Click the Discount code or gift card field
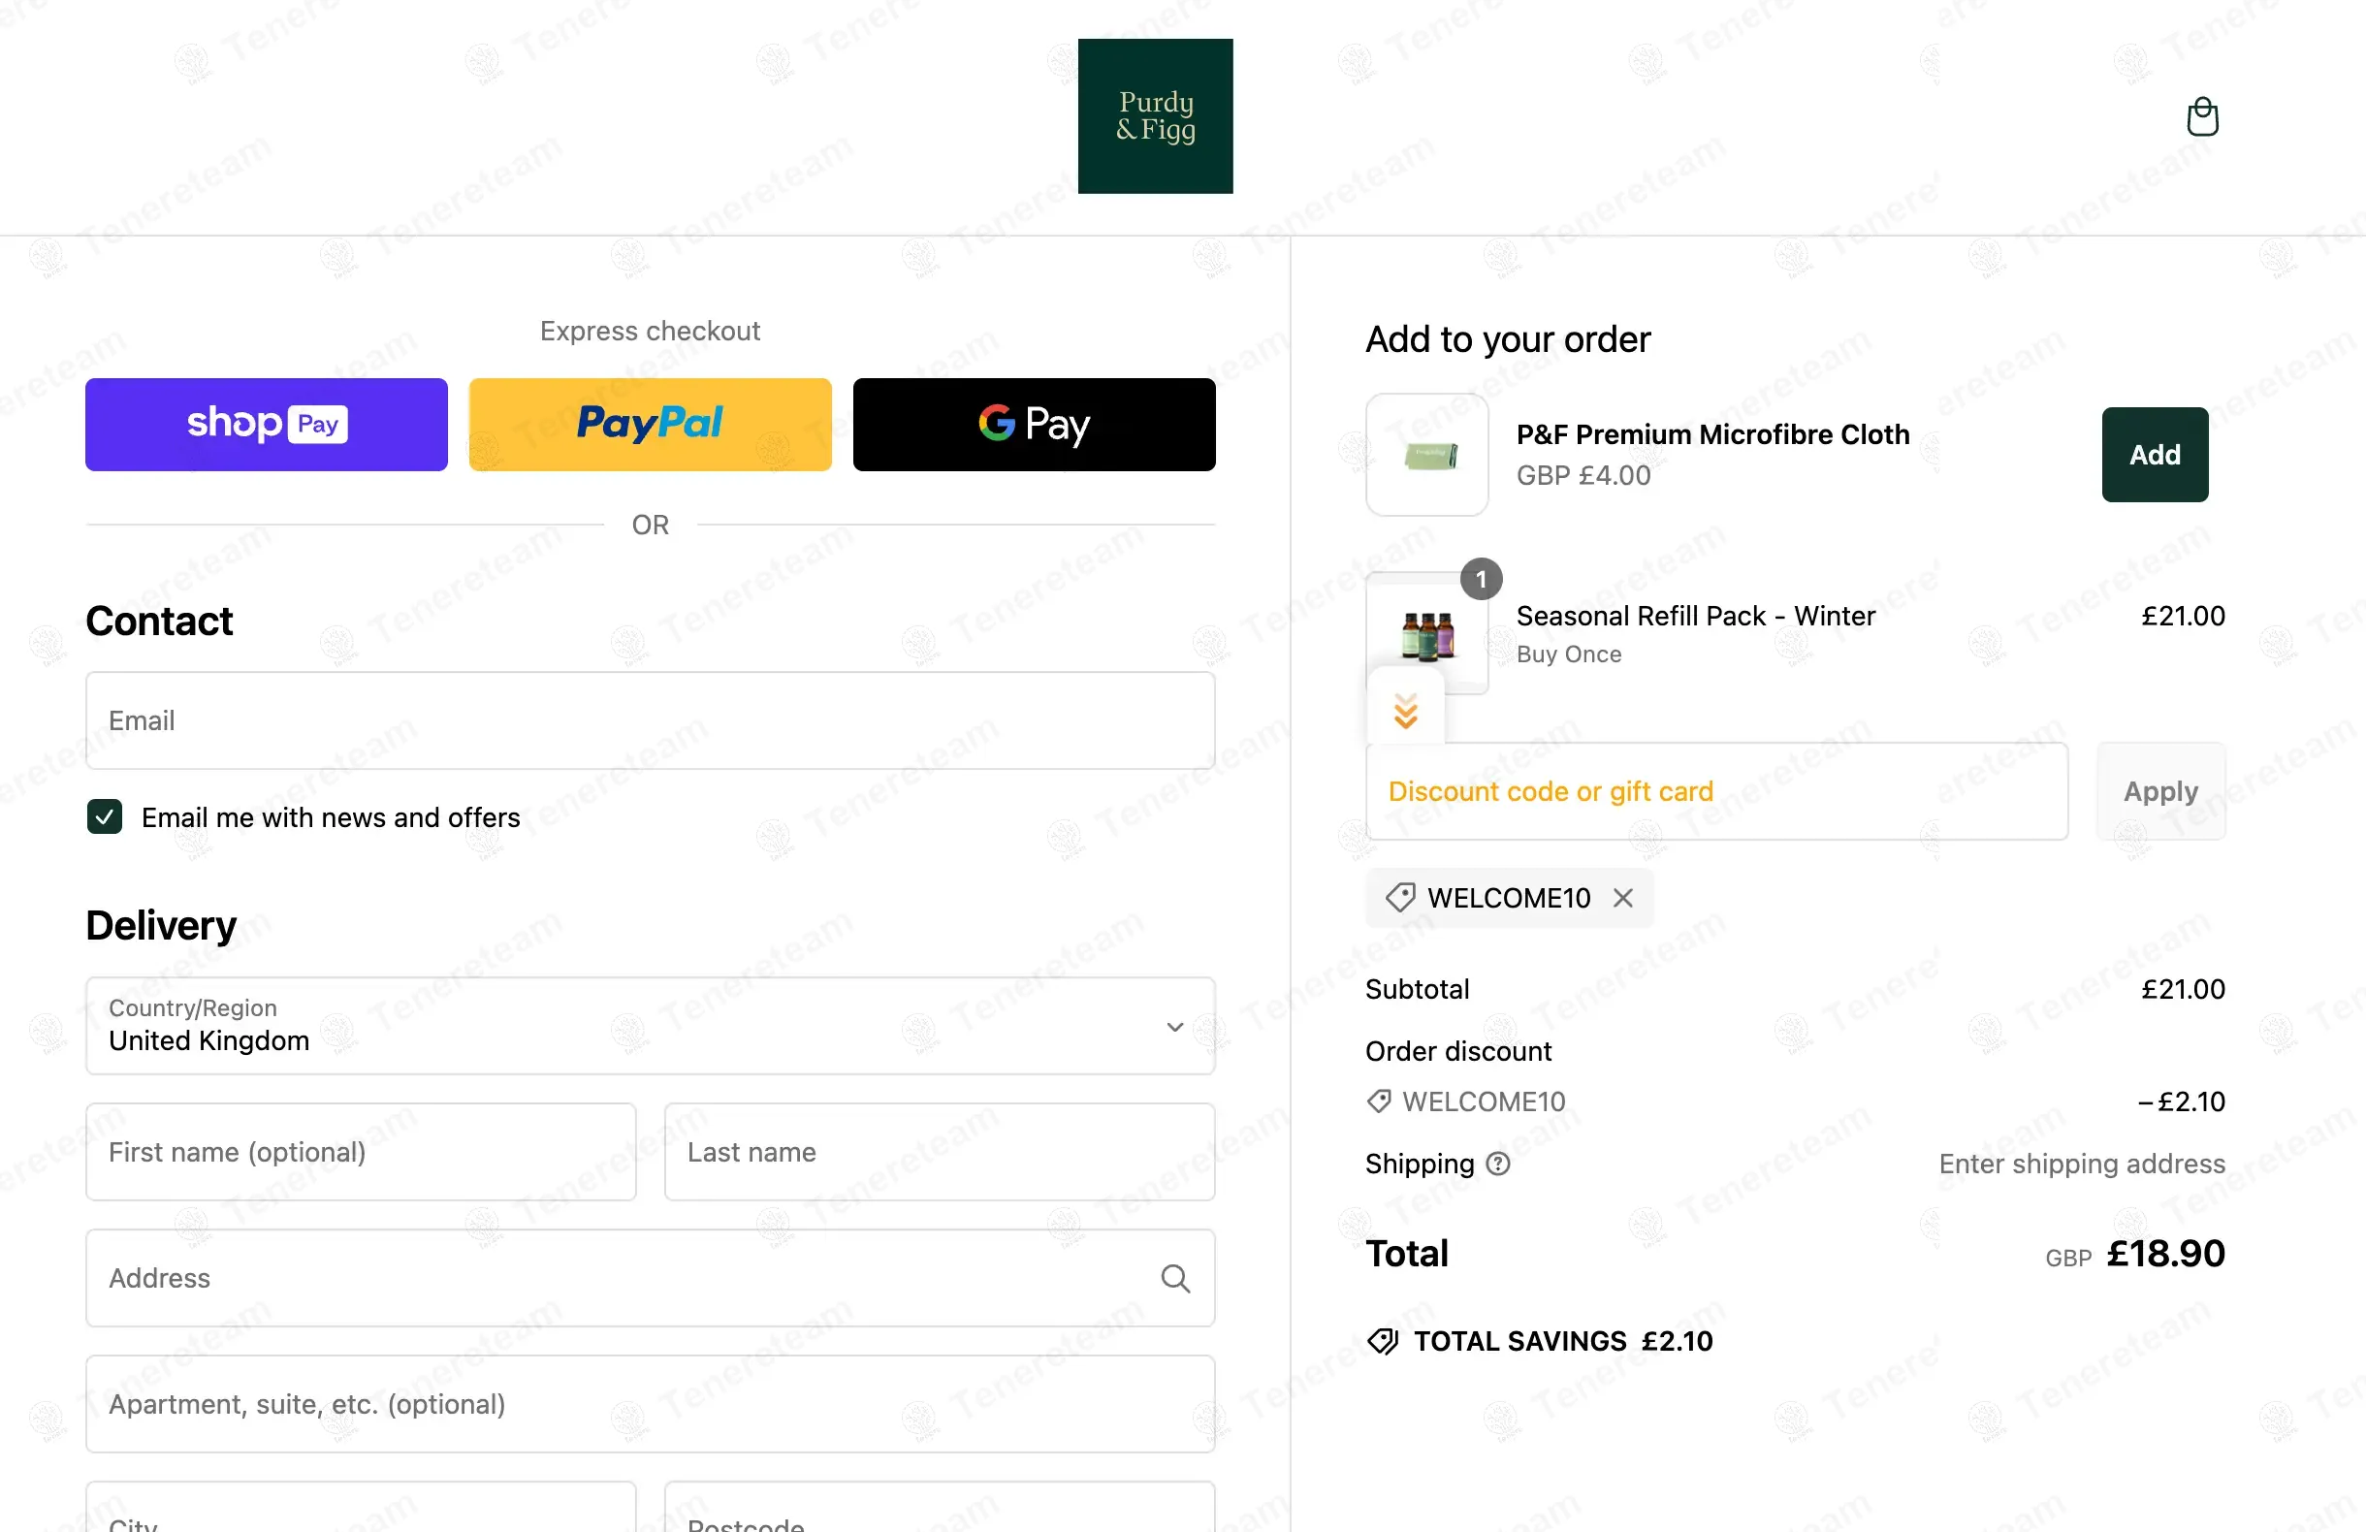This screenshot has height=1532, width=2366. (1717, 791)
